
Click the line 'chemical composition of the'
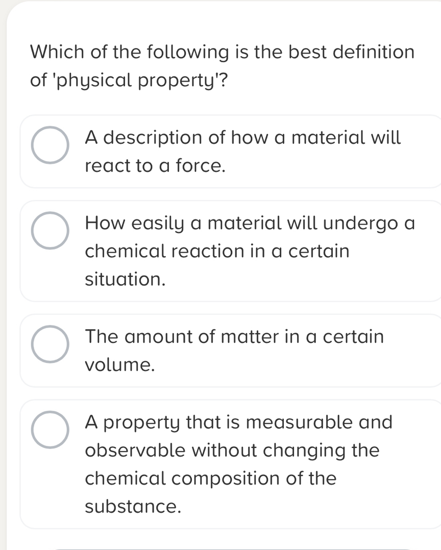pos(211,479)
